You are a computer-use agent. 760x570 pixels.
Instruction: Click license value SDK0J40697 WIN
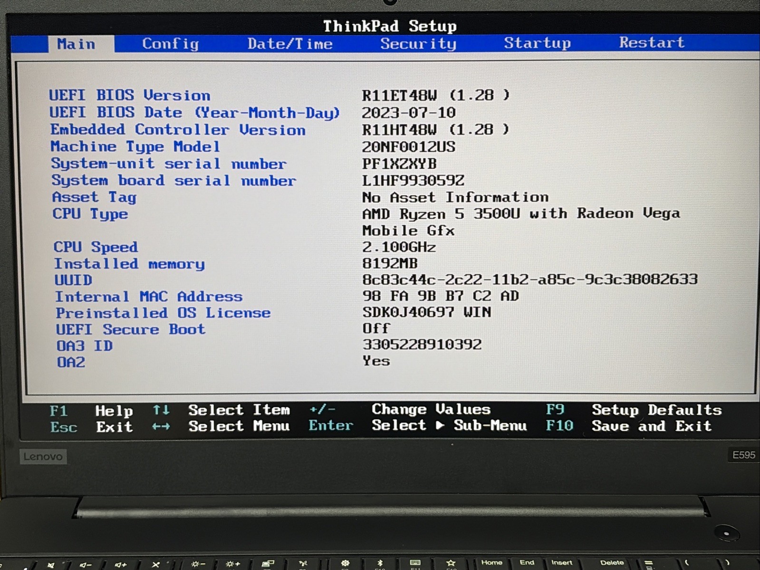point(427,312)
